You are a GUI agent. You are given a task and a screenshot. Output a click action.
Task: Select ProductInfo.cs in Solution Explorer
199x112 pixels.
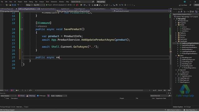[186, 29]
